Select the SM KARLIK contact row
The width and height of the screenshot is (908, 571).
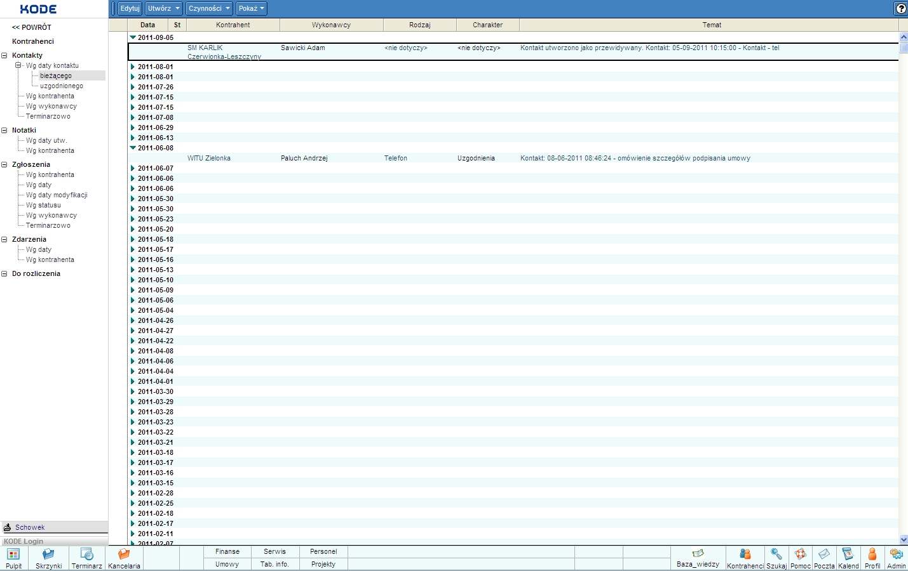click(x=513, y=52)
